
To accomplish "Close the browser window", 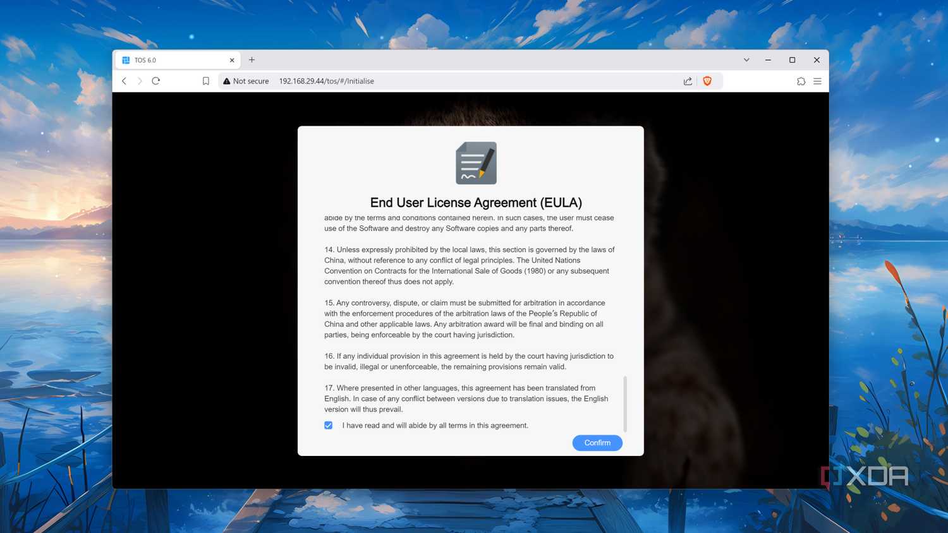I will (x=817, y=60).
